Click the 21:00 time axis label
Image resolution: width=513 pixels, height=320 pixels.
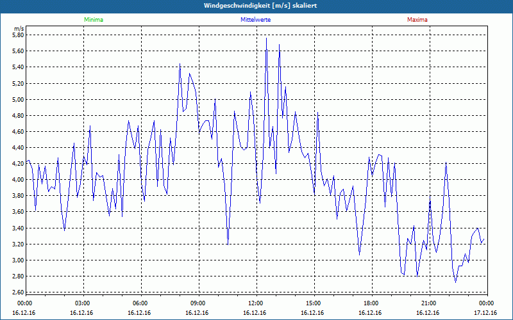[x=430, y=303]
